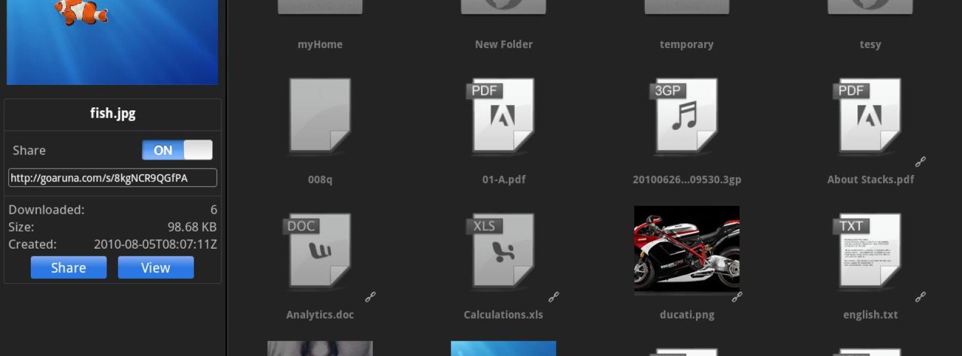The image size is (962, 356).
Task: Click the goaruna.com share URL field
Action: [x=112, y=178]
